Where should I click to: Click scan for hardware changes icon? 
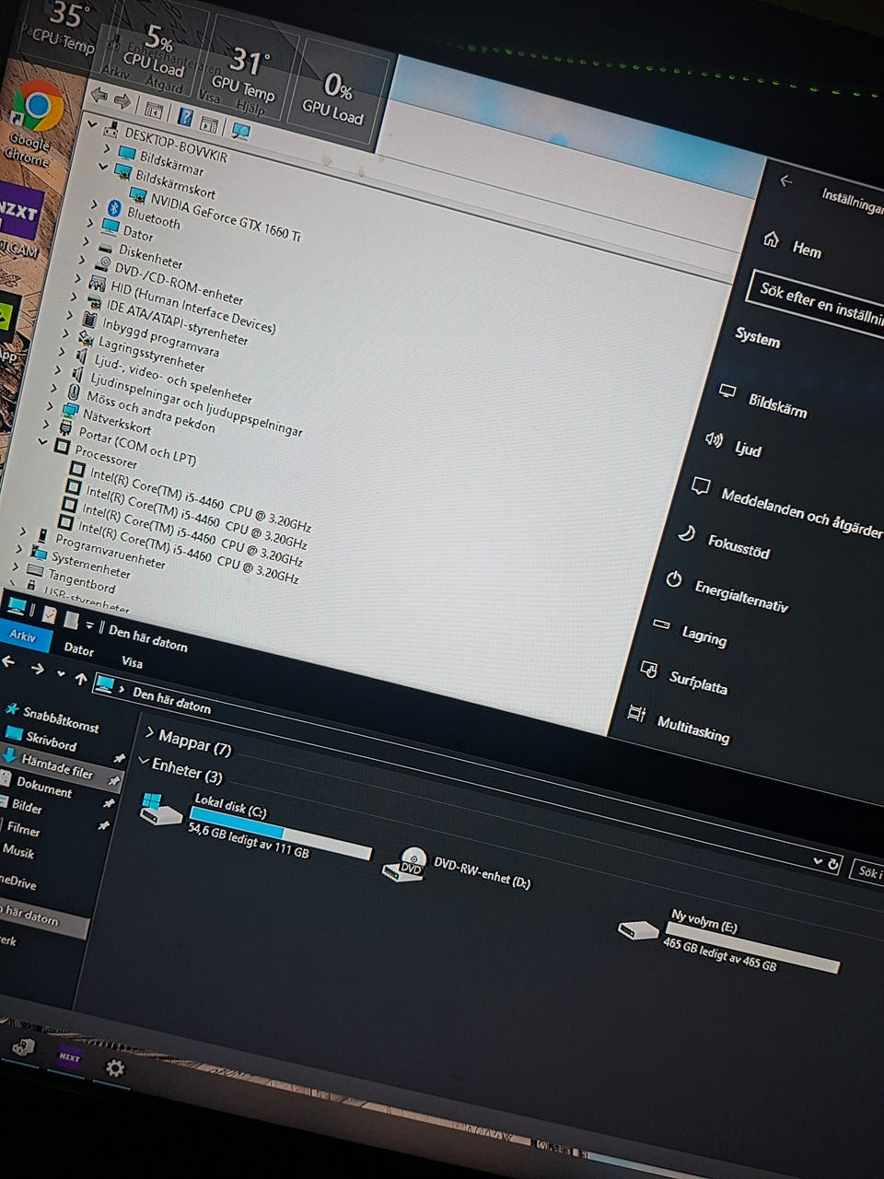(240, 131)
